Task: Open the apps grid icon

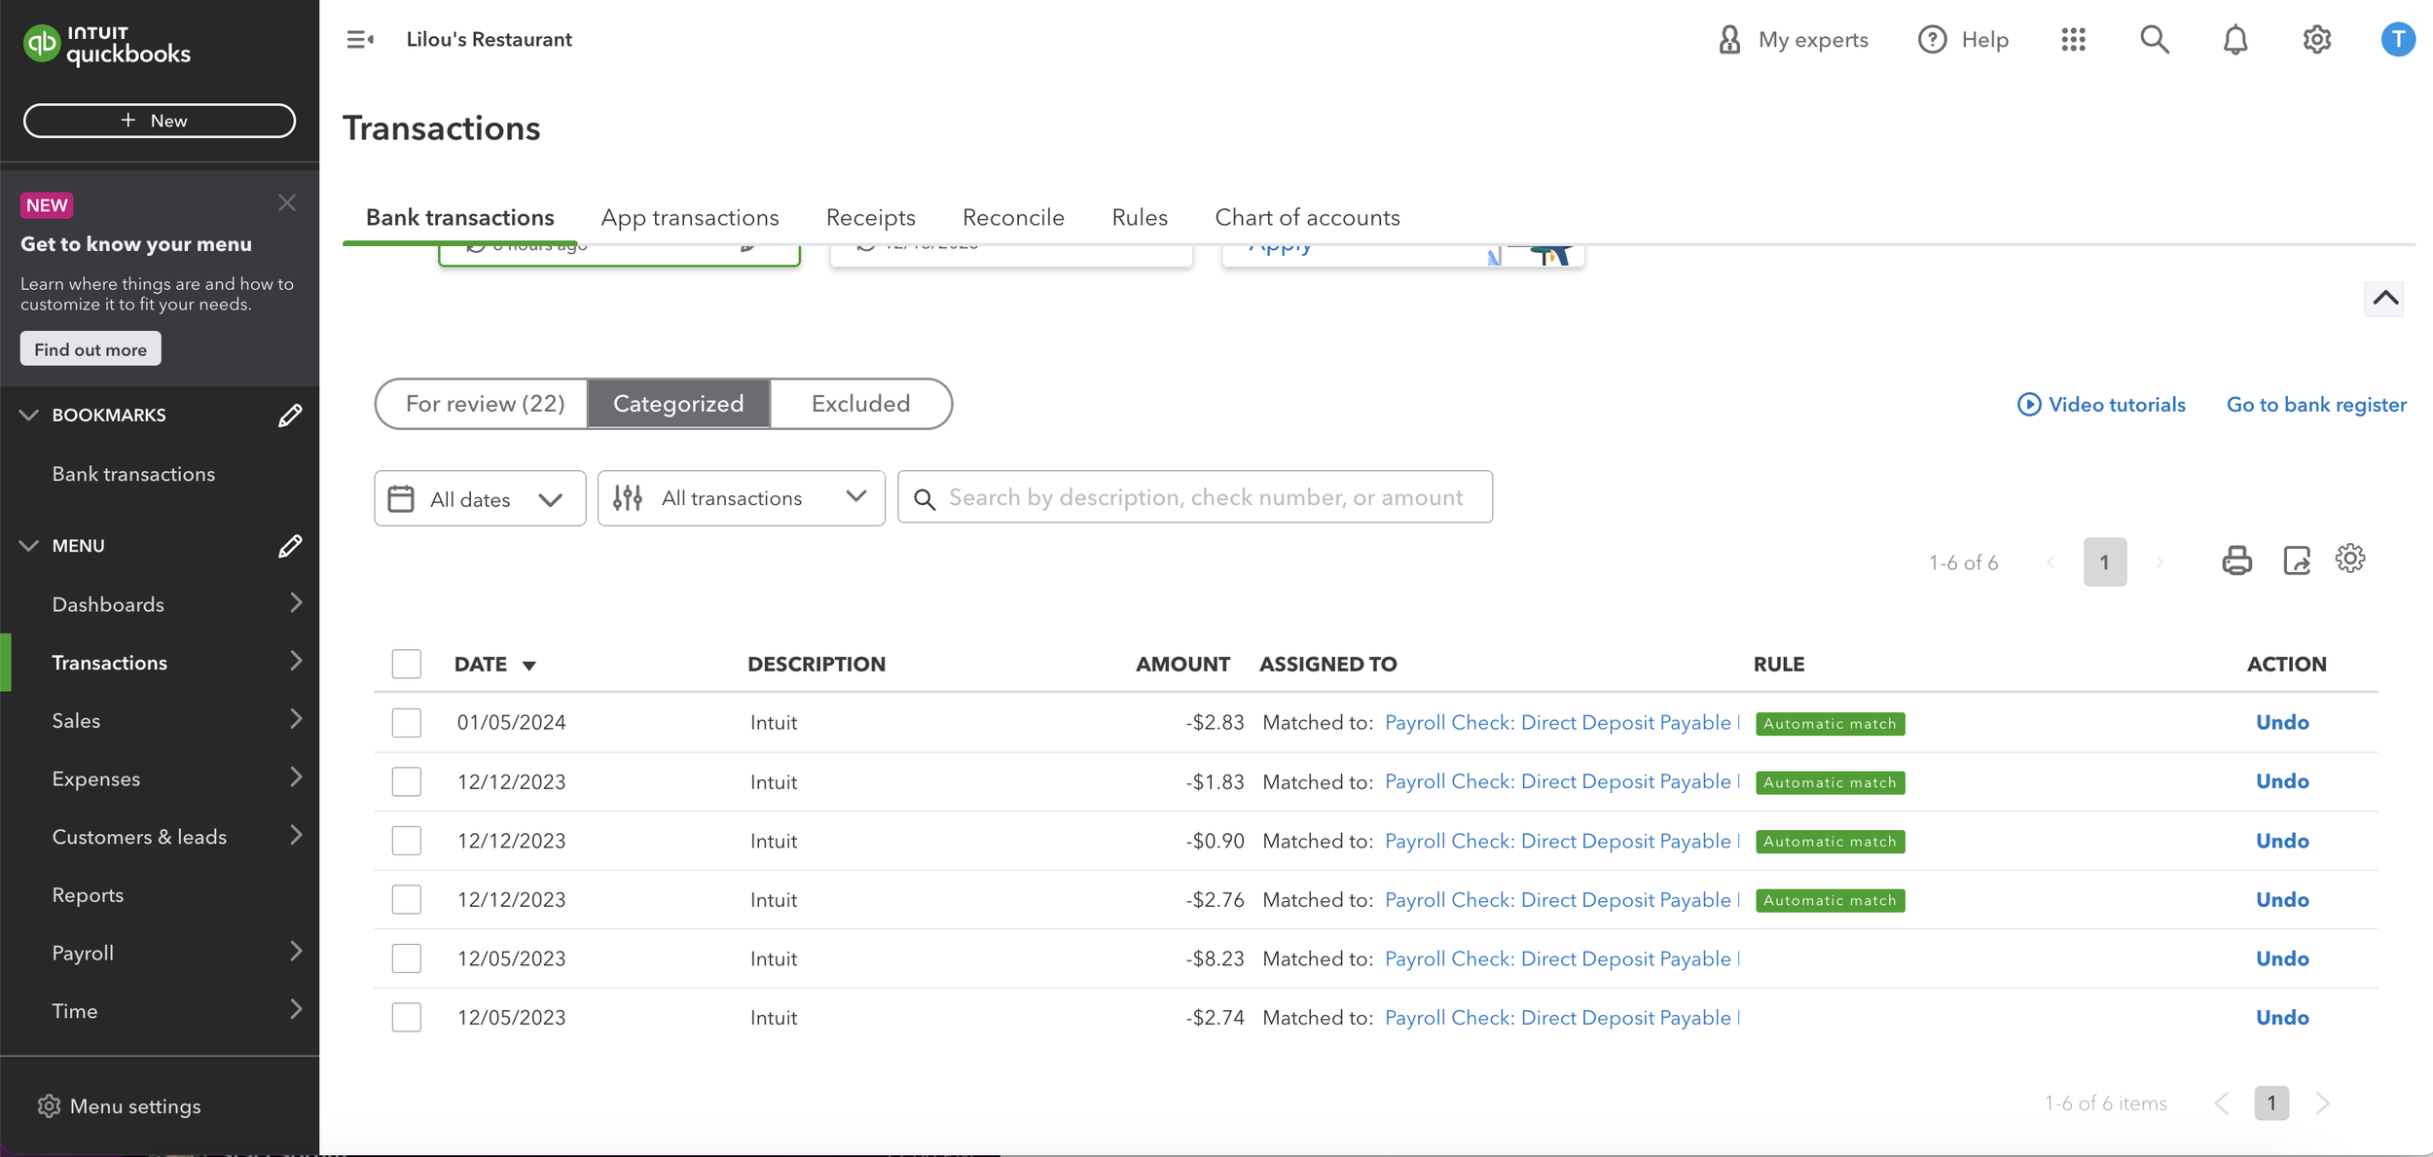Action: [x=2073, y=40]
